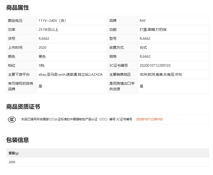Click the 型号 value R.6662
This screenshot has width=213, height=175.
(x=145, y=38)
